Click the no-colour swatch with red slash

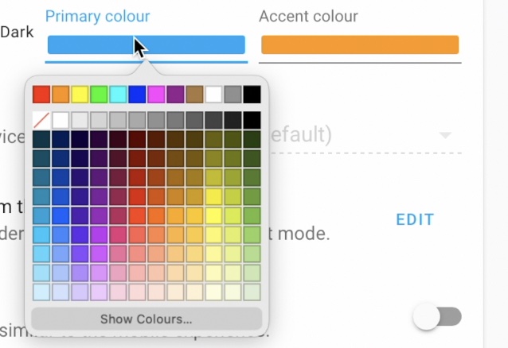41,120
